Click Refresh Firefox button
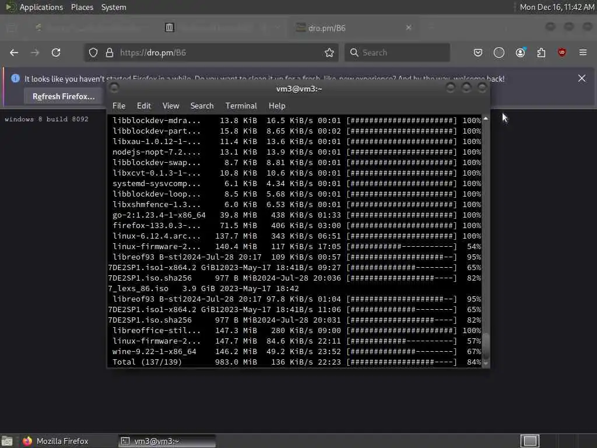The height and width of the screenshot is (448, 597). click(64, 96)
